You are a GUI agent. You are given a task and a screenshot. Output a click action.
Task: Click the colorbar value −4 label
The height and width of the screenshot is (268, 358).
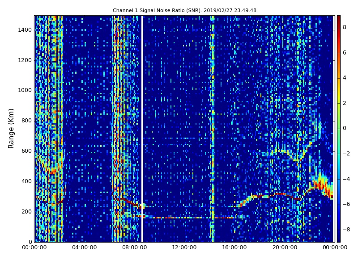coord(346,179)
